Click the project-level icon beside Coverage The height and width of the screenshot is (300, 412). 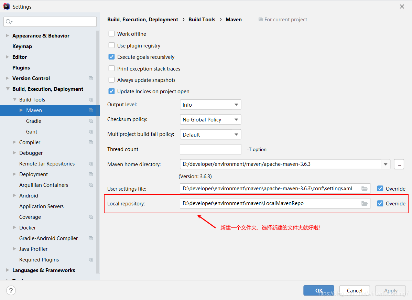click(x=91, y=217)
